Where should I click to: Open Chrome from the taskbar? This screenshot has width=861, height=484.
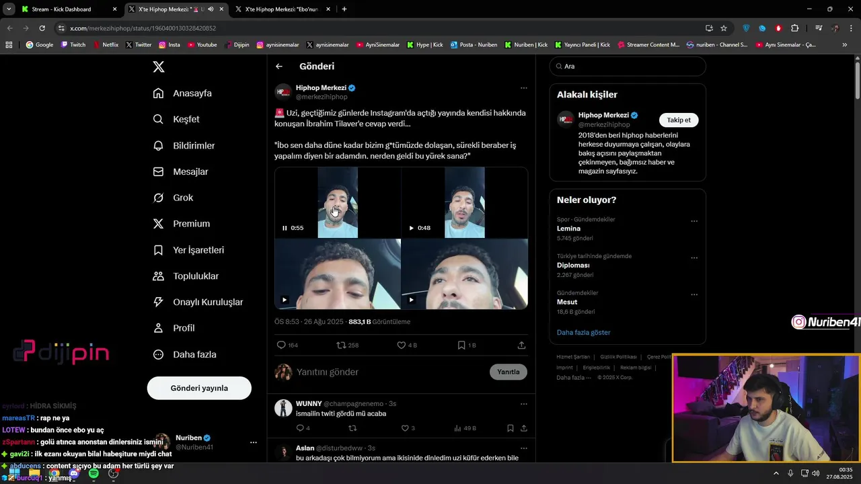click(54, 474)
